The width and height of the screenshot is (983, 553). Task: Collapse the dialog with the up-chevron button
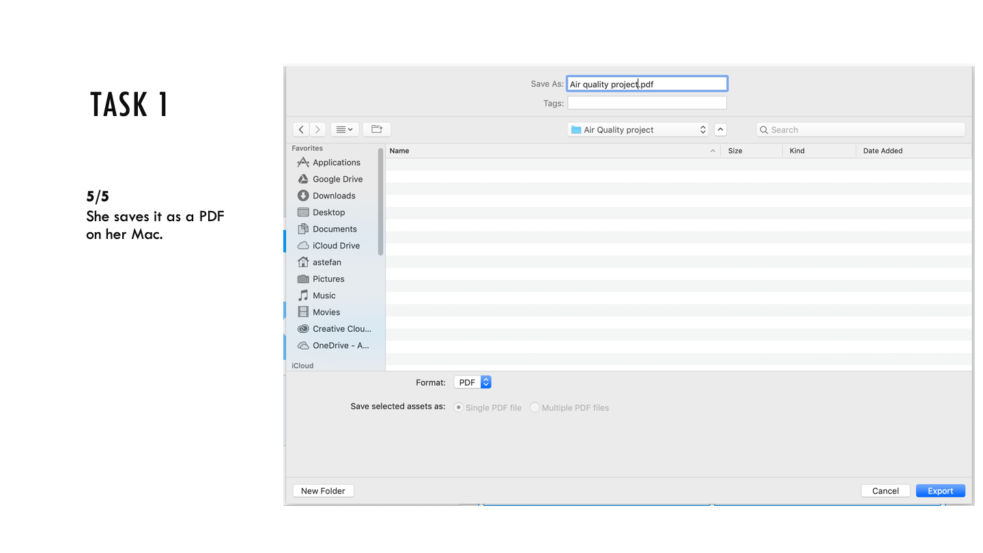click(720, 130)
